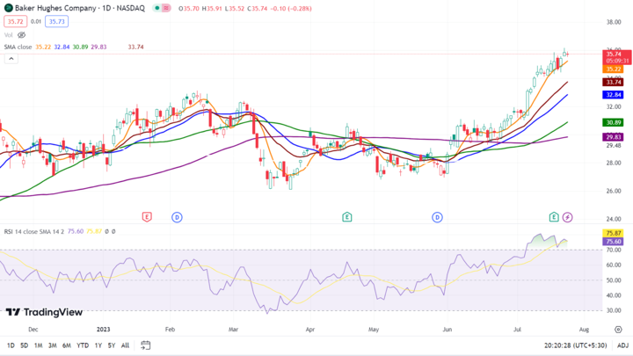633x356 pixels.
Task: Click the SMA close indicator legend label
Action: pyautogui.click(x=18, y=47)
